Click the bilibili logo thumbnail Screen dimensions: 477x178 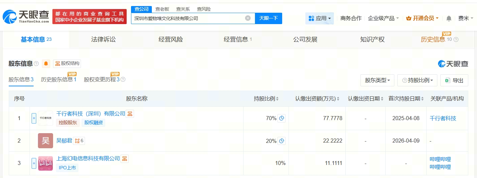[x=45, y=163]
